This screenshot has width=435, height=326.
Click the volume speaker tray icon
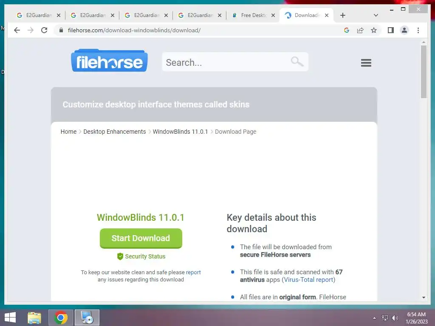point(395,318)
